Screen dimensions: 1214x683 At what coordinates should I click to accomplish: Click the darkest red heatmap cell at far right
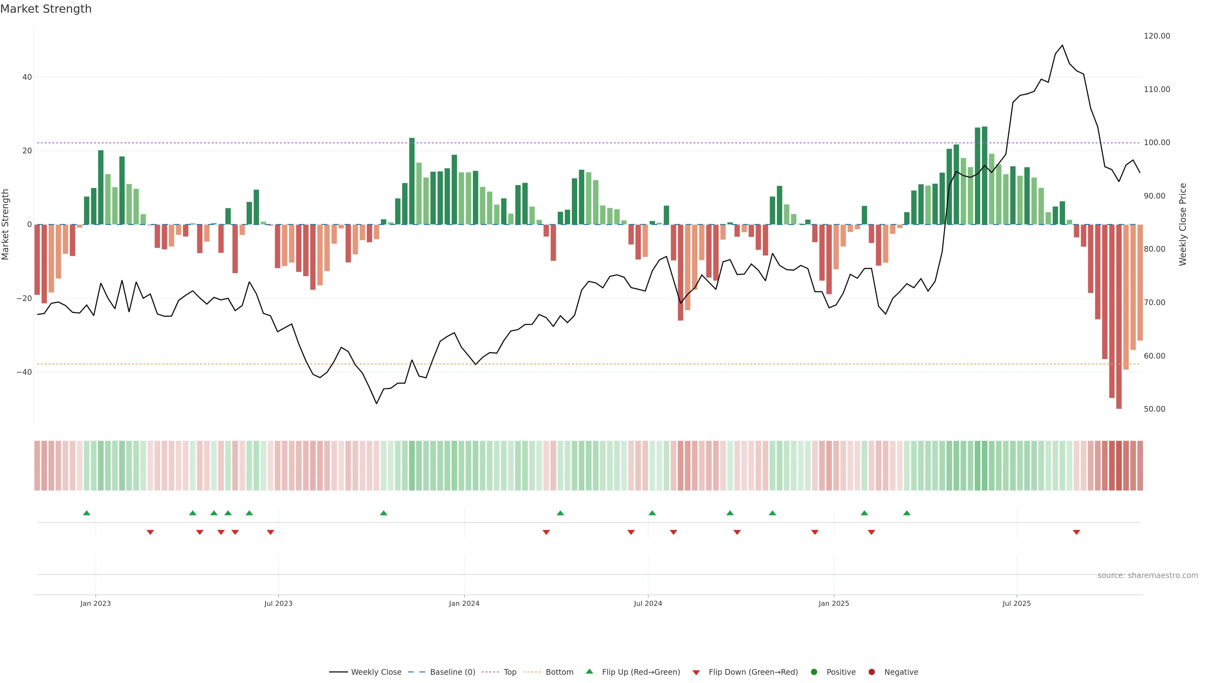coord(1119,466)
